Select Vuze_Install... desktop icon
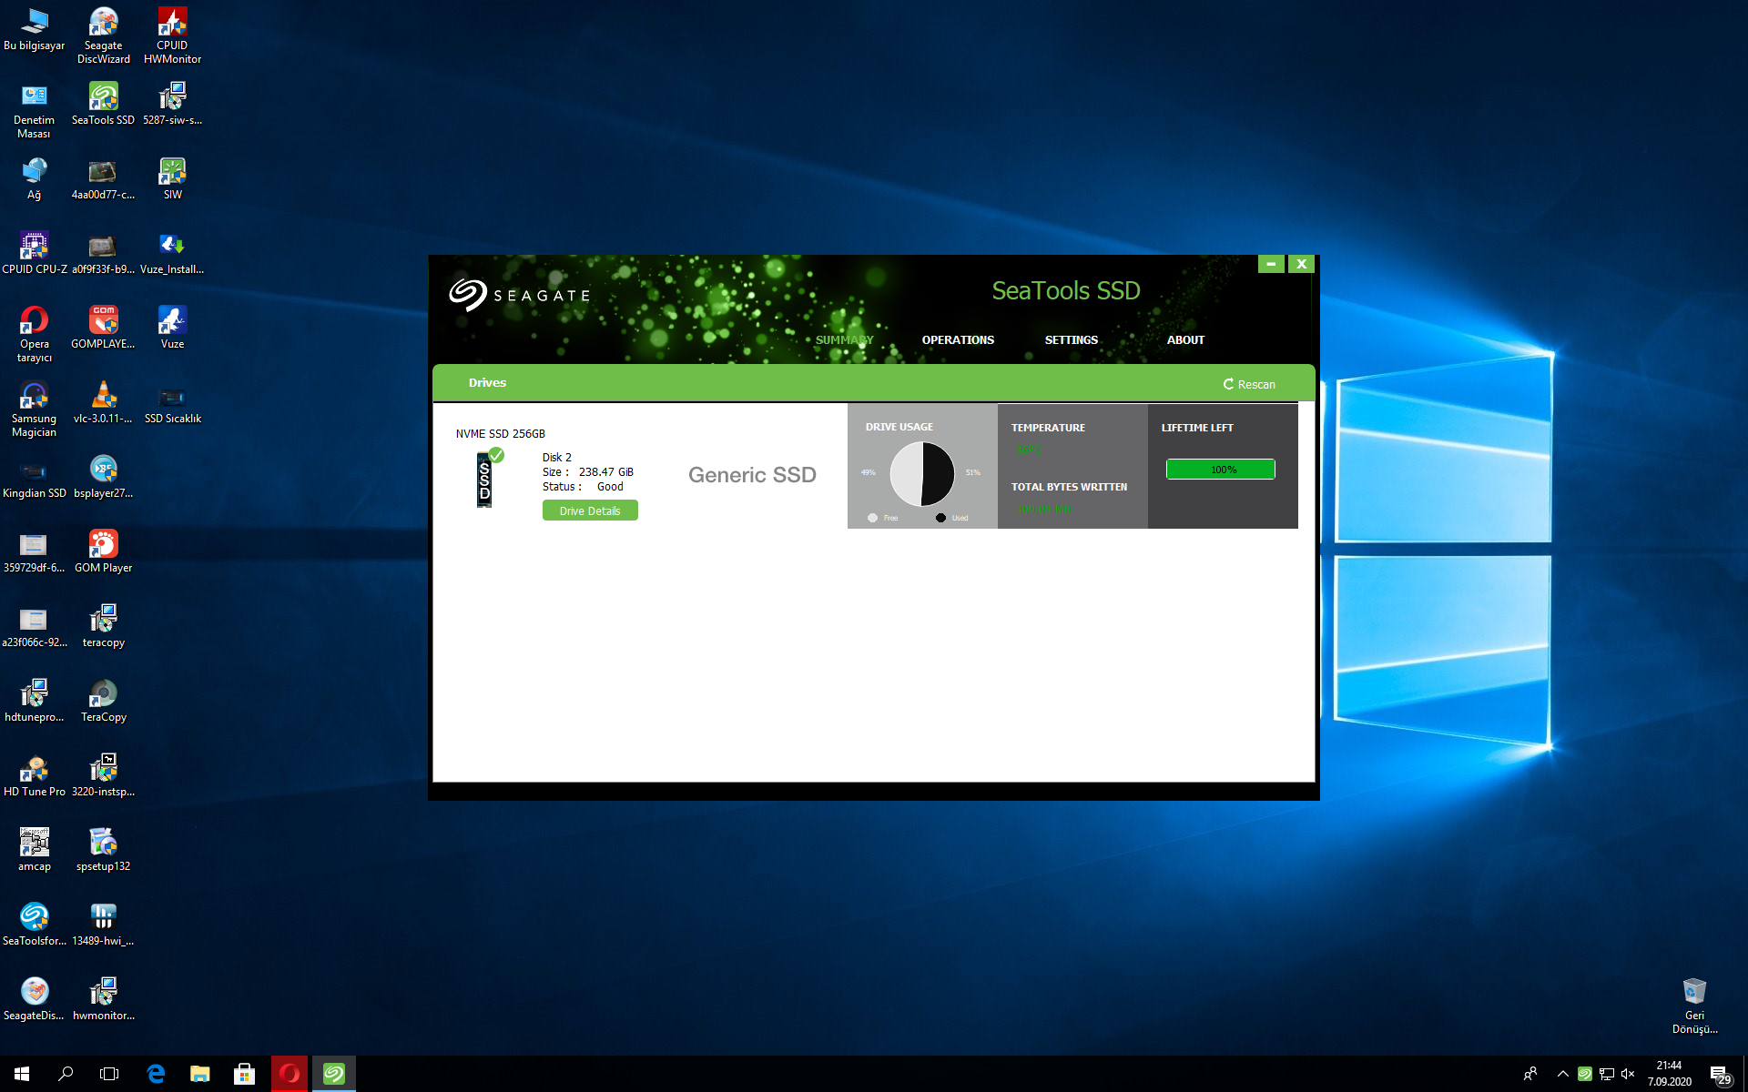Viewport: 1748px width, 1092px height. [x=172, y=253]
